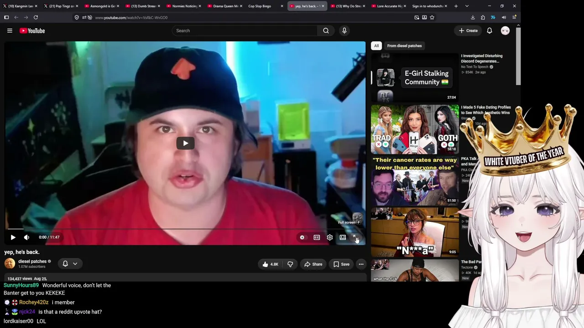Go back to the previous page
Viewport: 584px width, 328px height.
(x=16, y=17)
